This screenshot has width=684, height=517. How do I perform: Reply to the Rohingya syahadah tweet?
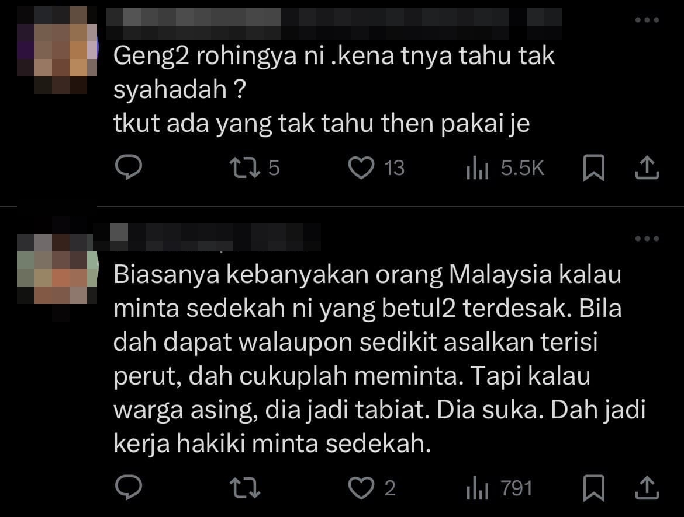128,167
